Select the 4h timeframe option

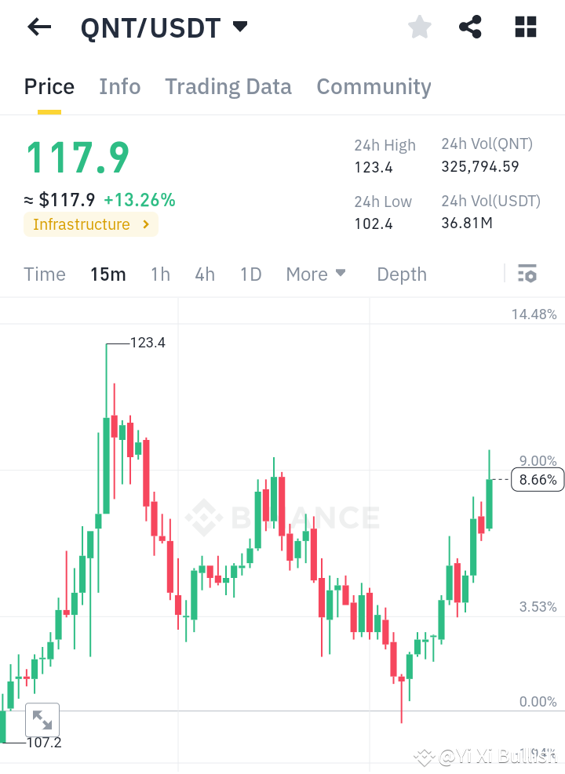tap(205, 274)
